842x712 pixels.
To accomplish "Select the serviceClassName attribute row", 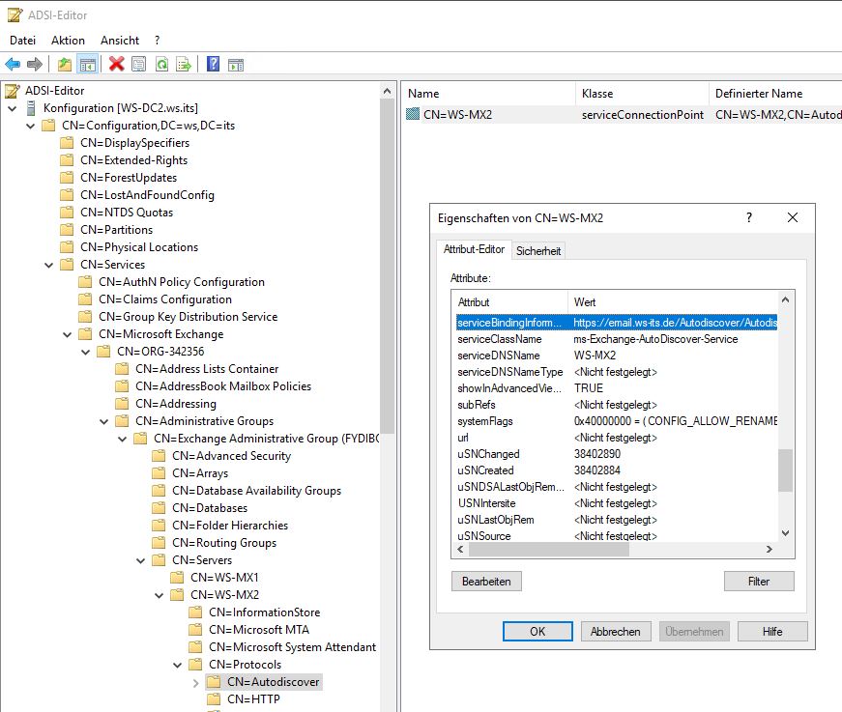I will pyautogui.click(x=617, y=339).
